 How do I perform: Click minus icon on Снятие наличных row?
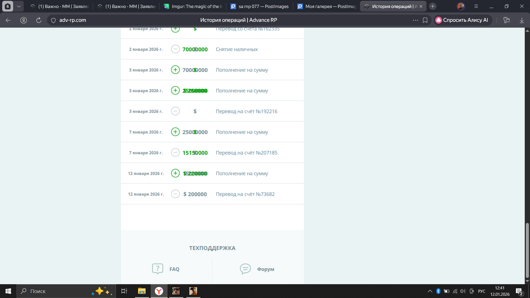coord(175,49)
